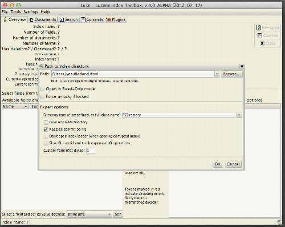This screenshot has height=227, width=285.
Task: Open the Search tab
Action: [68, 19]
